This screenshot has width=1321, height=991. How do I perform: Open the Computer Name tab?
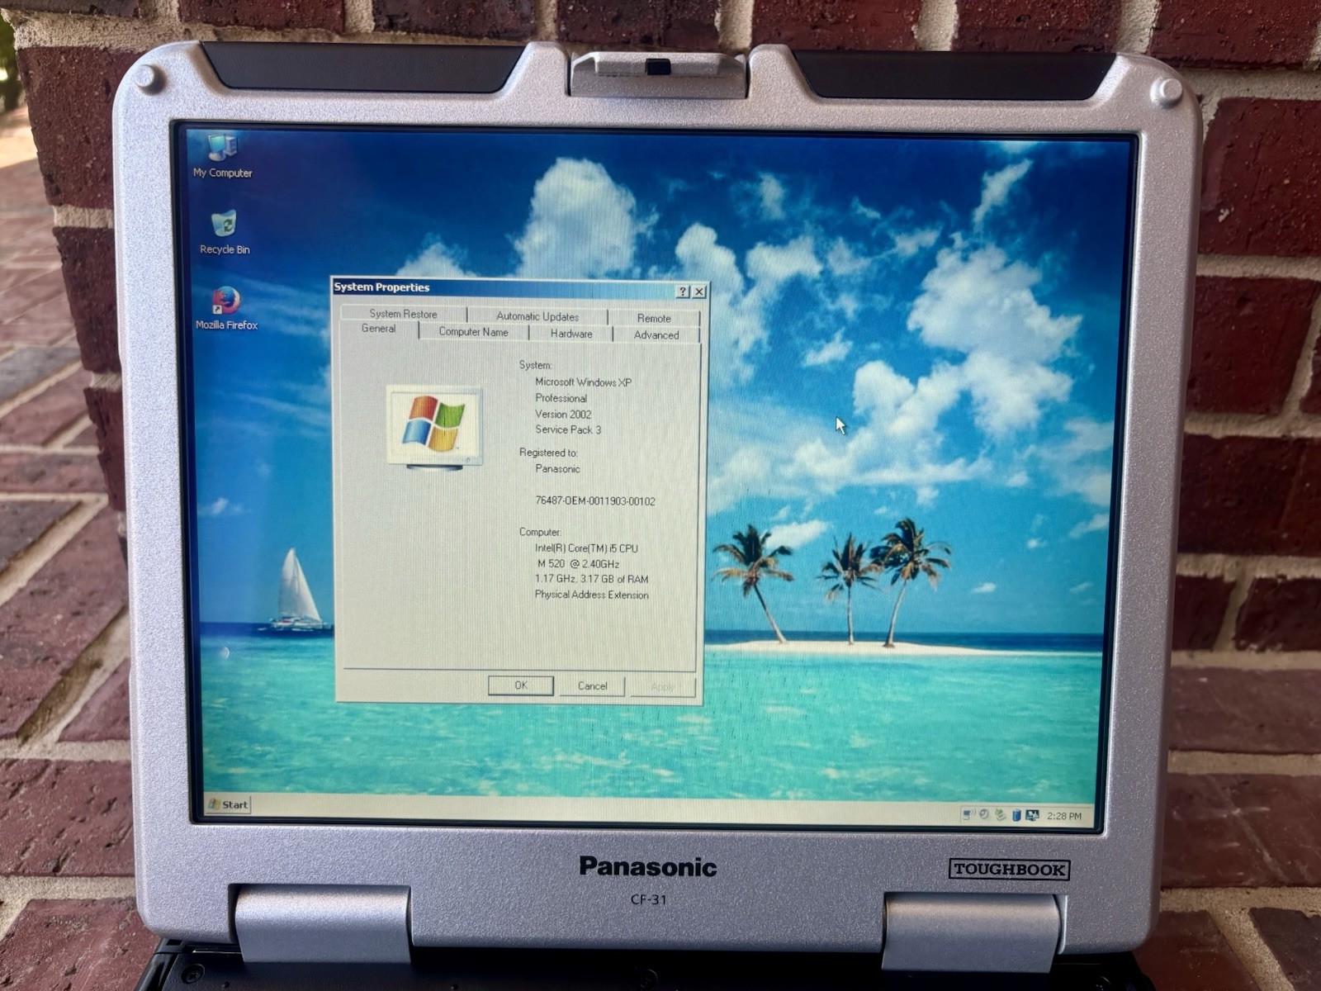click(473, 332)
